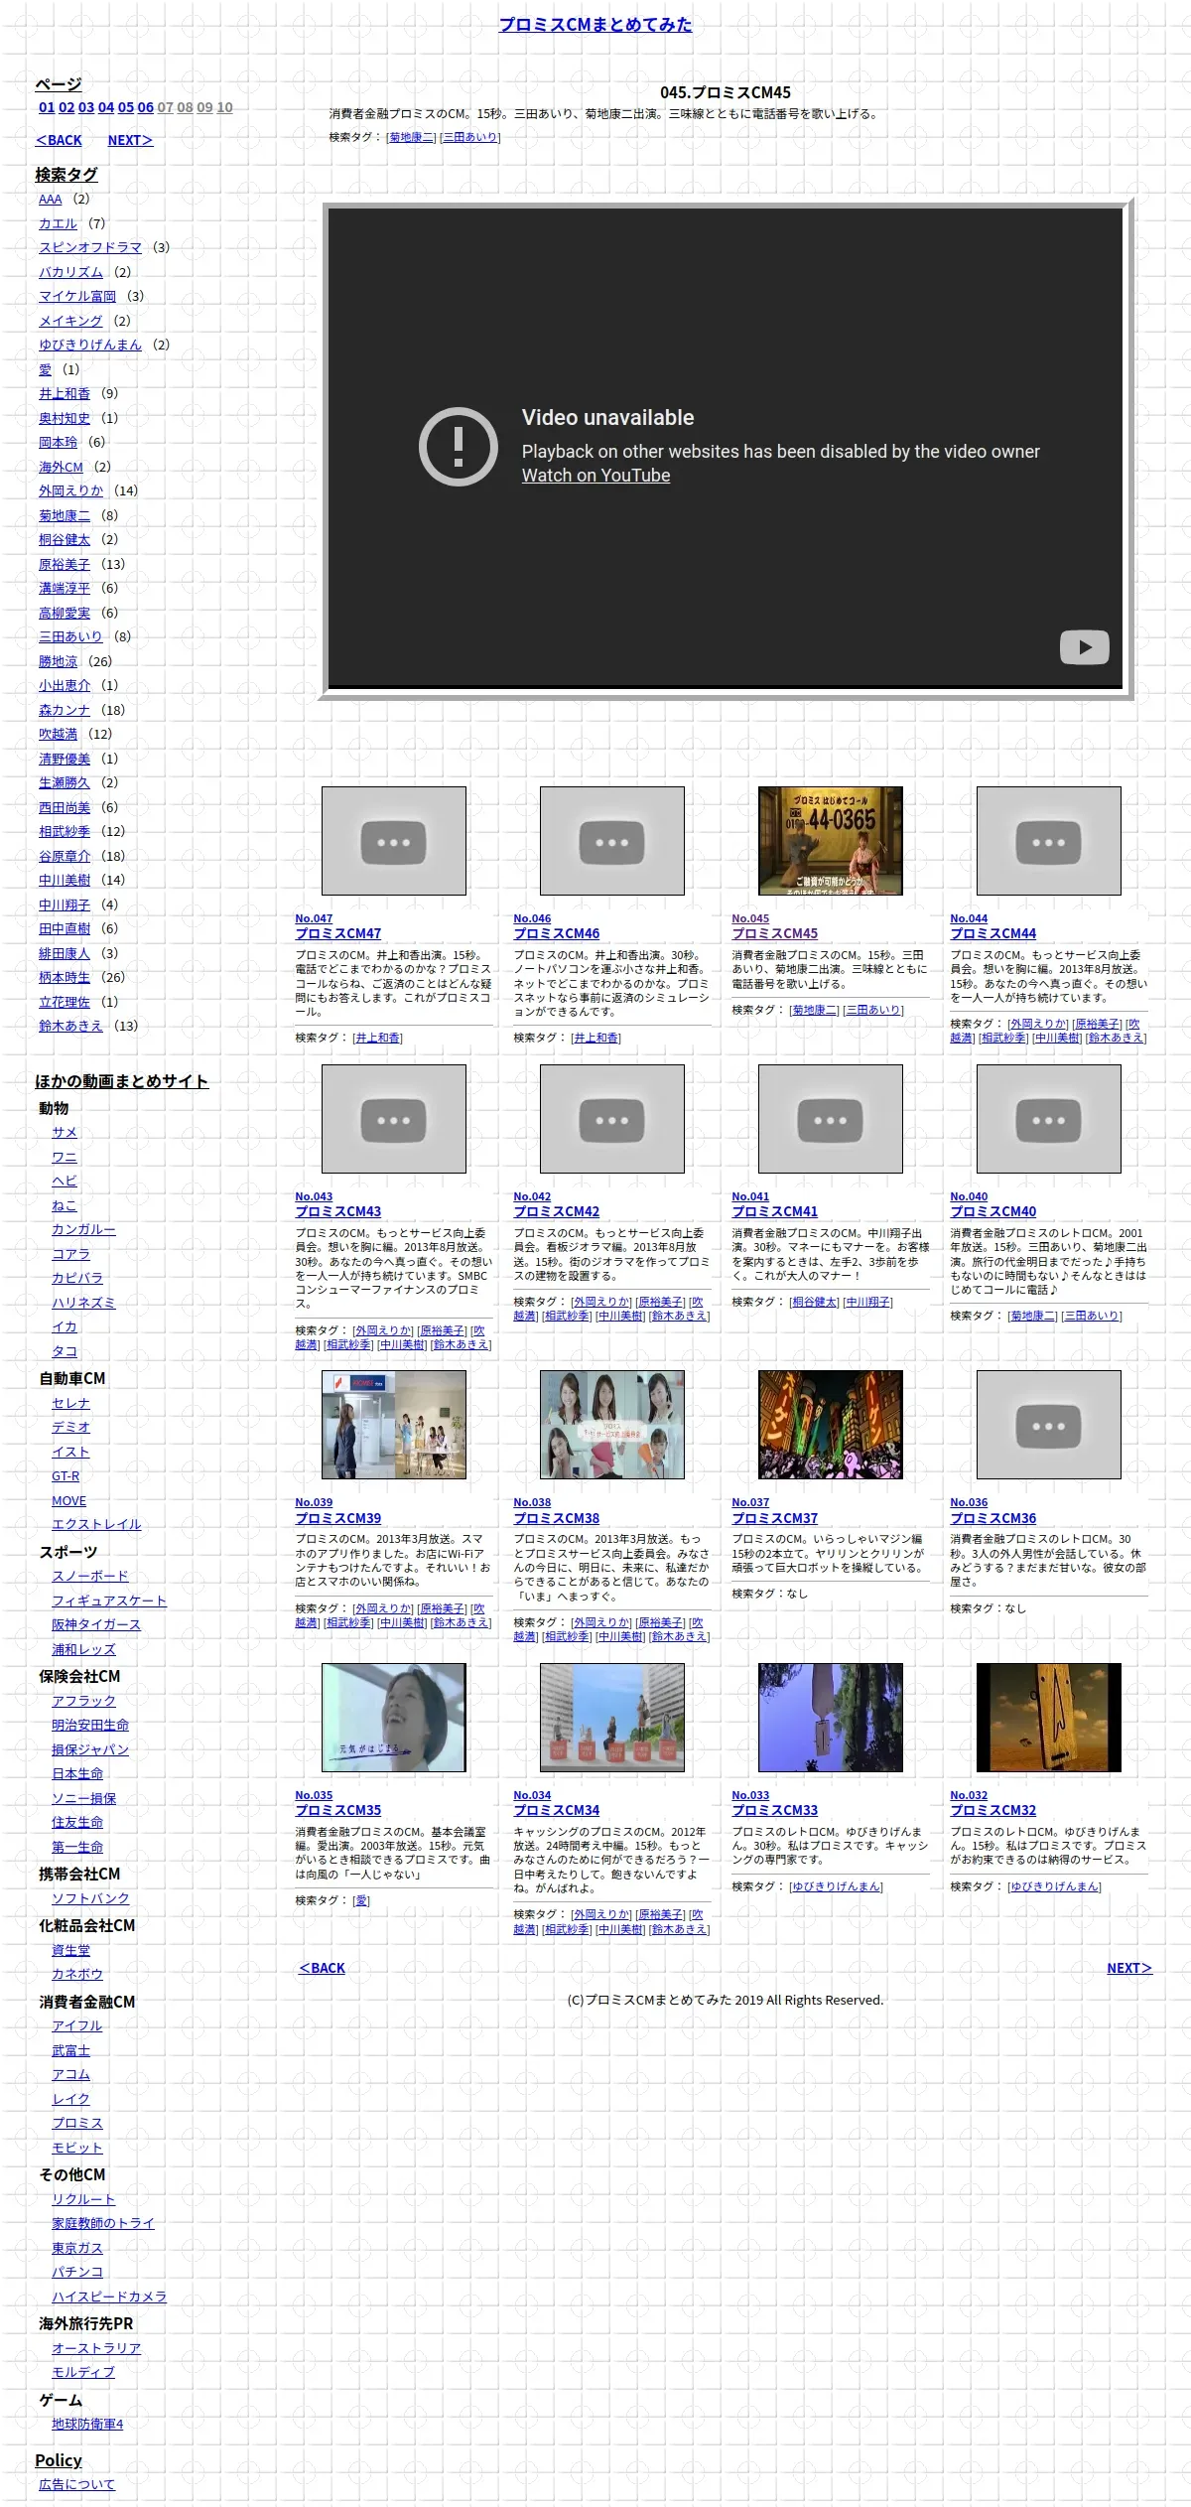Go to page 02 in the page list
Image resolution: width=1191 pixels, height=2507 pixels.
click(x=66, y=107)
